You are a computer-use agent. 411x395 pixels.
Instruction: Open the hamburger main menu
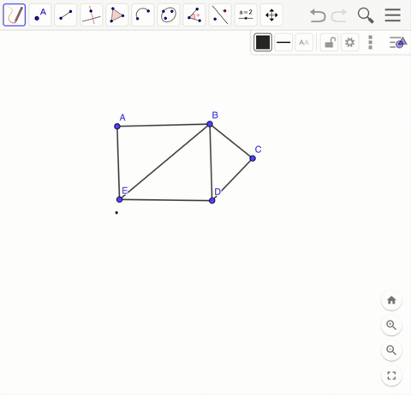coord(393,15)
